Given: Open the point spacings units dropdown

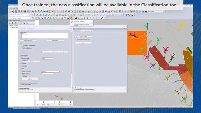Looking at the screenshot, I should click(61, 52).
